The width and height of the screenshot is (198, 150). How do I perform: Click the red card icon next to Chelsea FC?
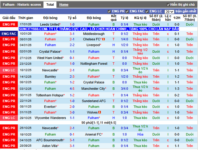pyautogui.click(x=104, y=39)
